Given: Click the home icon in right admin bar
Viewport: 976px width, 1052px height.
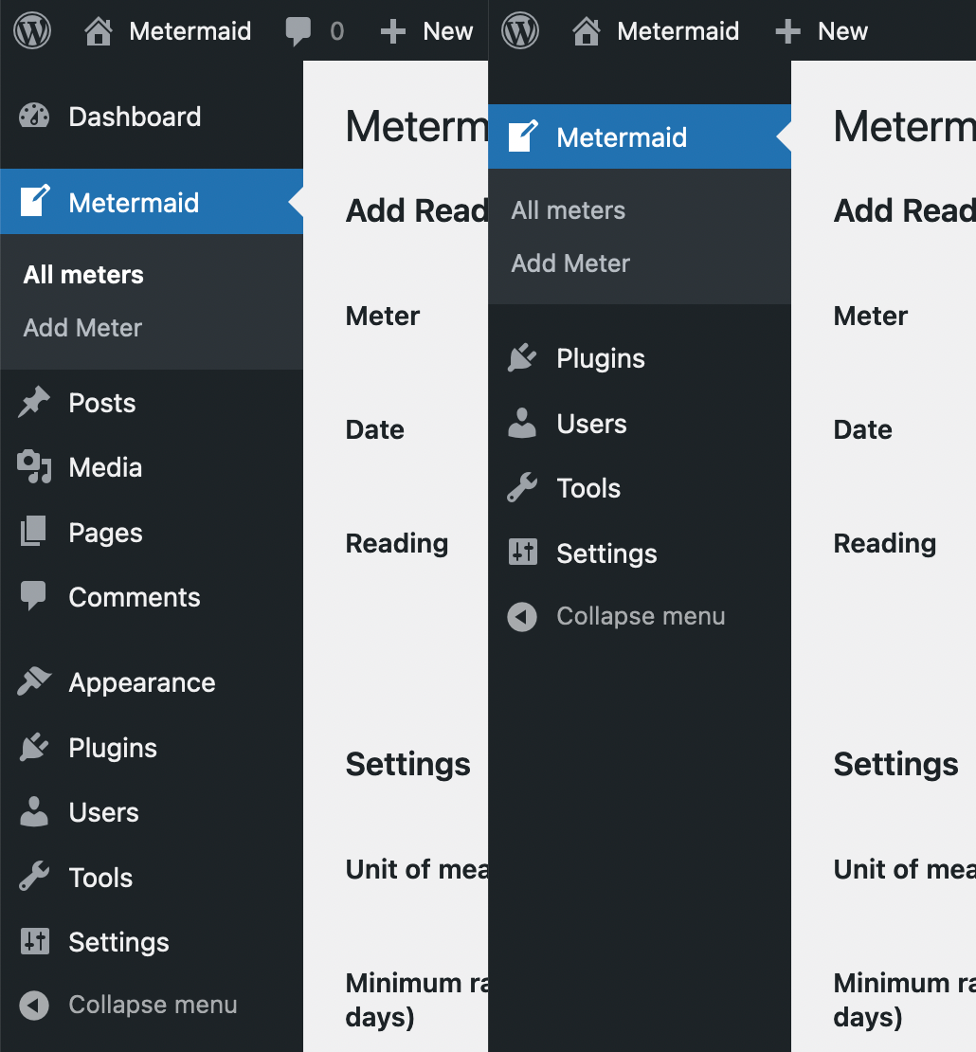Looking at the screenshot, I should coord(587,31).
